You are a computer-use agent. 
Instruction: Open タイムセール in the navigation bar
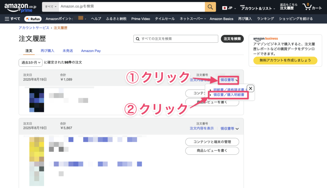pyautogui.click(x=165, y=19)
